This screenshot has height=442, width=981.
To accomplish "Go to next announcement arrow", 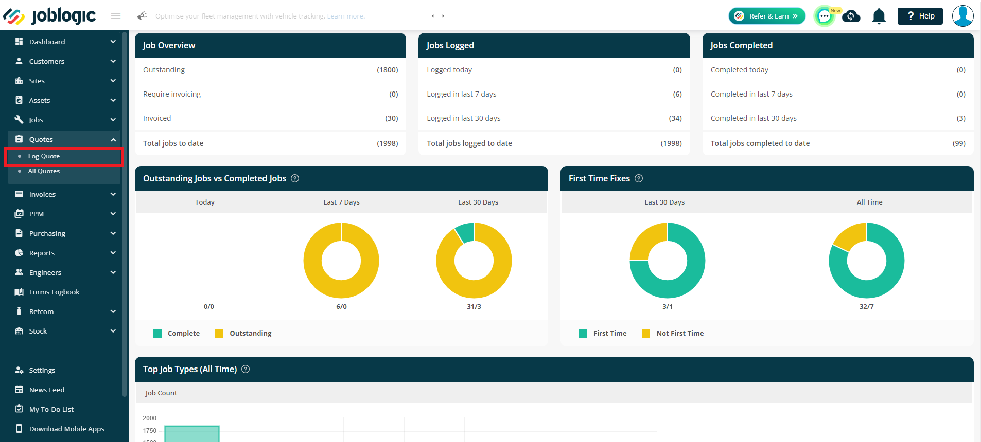I will tap(443, 16).
